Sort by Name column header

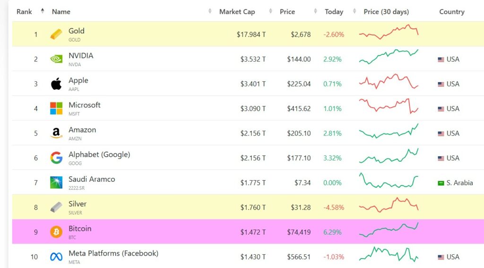point(61,12)
